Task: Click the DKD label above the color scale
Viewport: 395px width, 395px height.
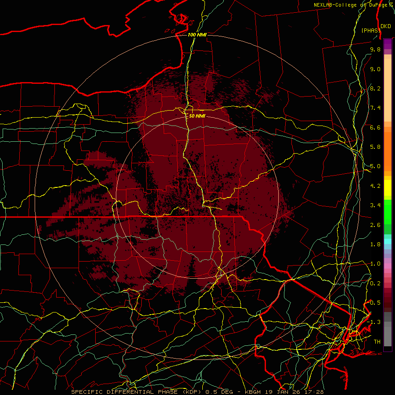Action: coord(385,26)
